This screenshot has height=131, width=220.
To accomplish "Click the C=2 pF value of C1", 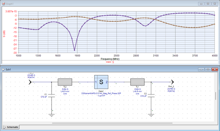I will (x=44, y=97).
